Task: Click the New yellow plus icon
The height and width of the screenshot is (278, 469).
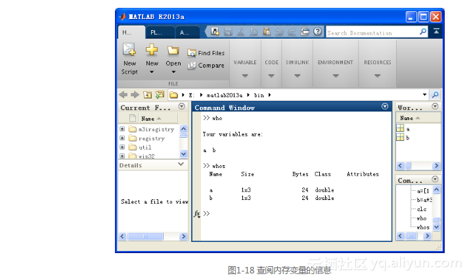Action: (x=152, y=50)
